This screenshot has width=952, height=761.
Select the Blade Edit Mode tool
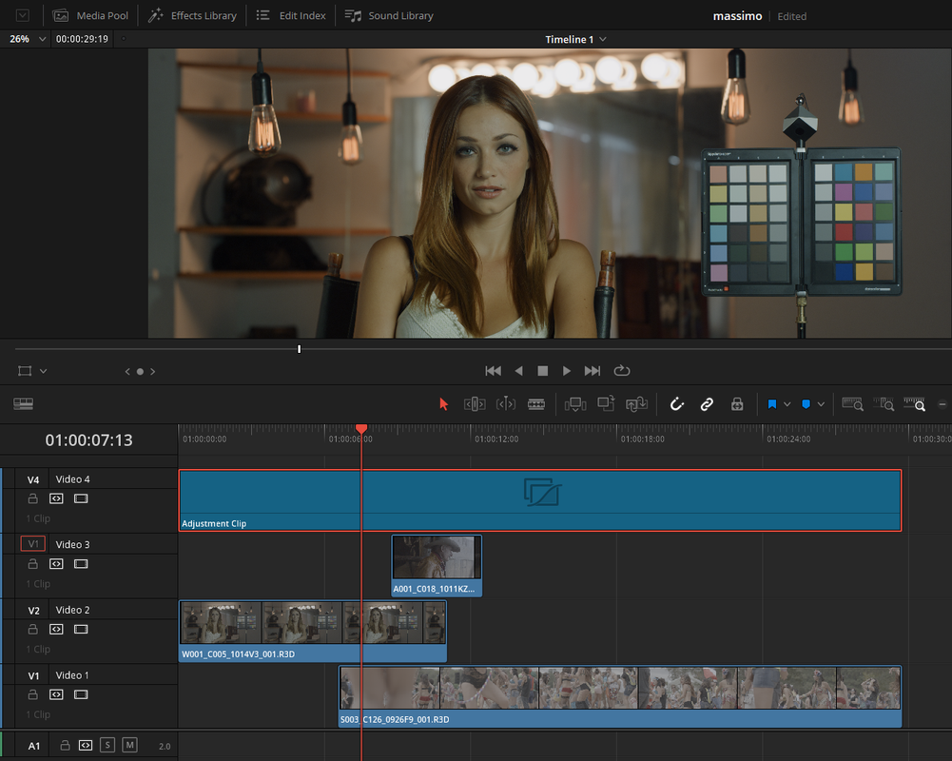pyautogui.click(x=536, y=404)
